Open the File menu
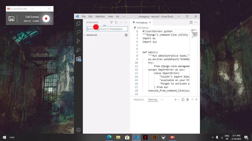252x141 pixels. click(83, 16)
